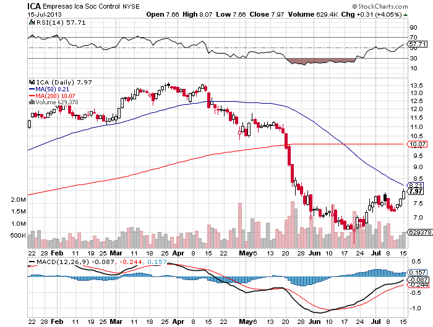Click the Jun label on the price date axis
This screenshot has width=433, height=327.
pos(314,253)
